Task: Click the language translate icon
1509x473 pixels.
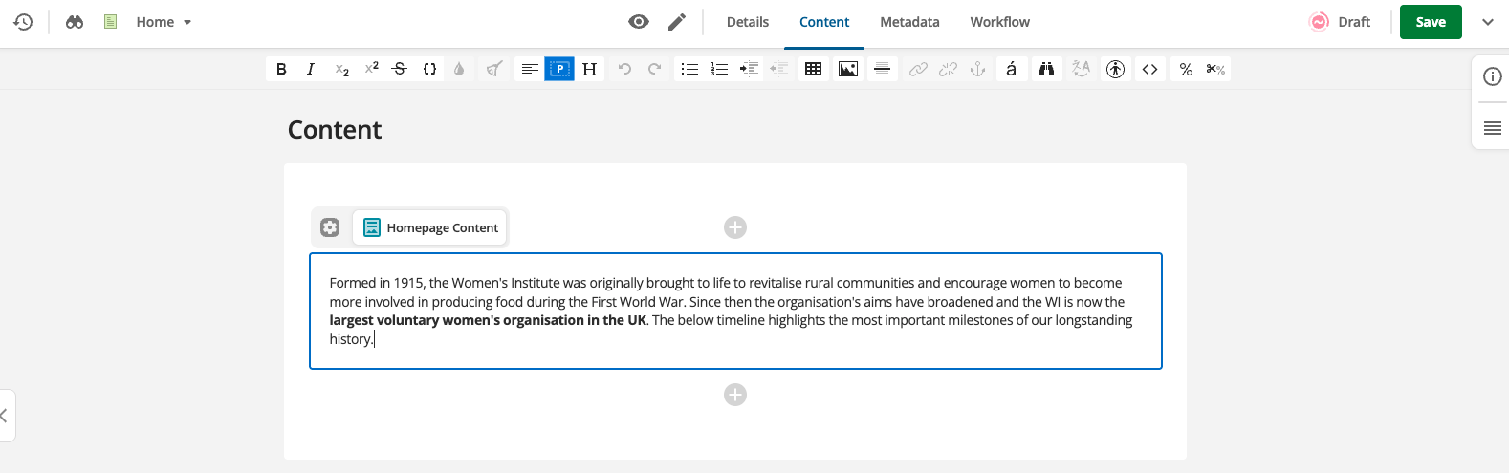Action: coord(1081,69)
